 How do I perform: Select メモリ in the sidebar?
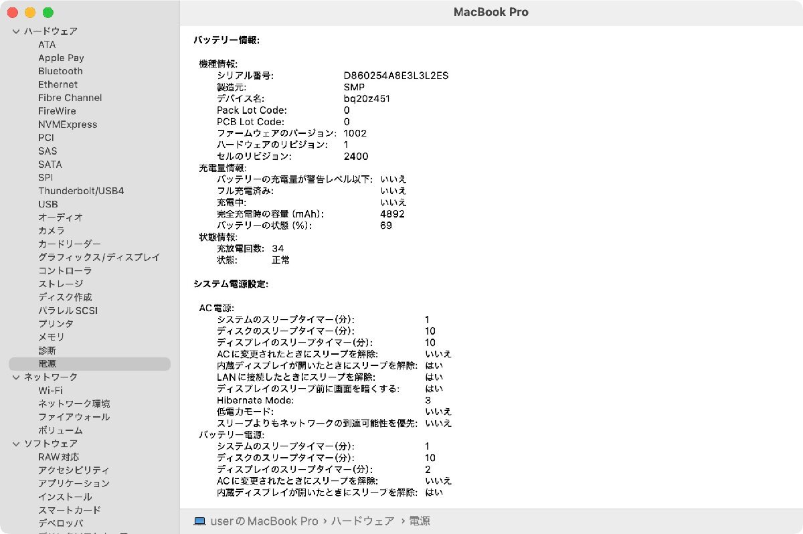click(52, 337)
